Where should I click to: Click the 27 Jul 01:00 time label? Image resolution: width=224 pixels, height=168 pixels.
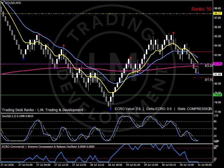pos(25,165)
